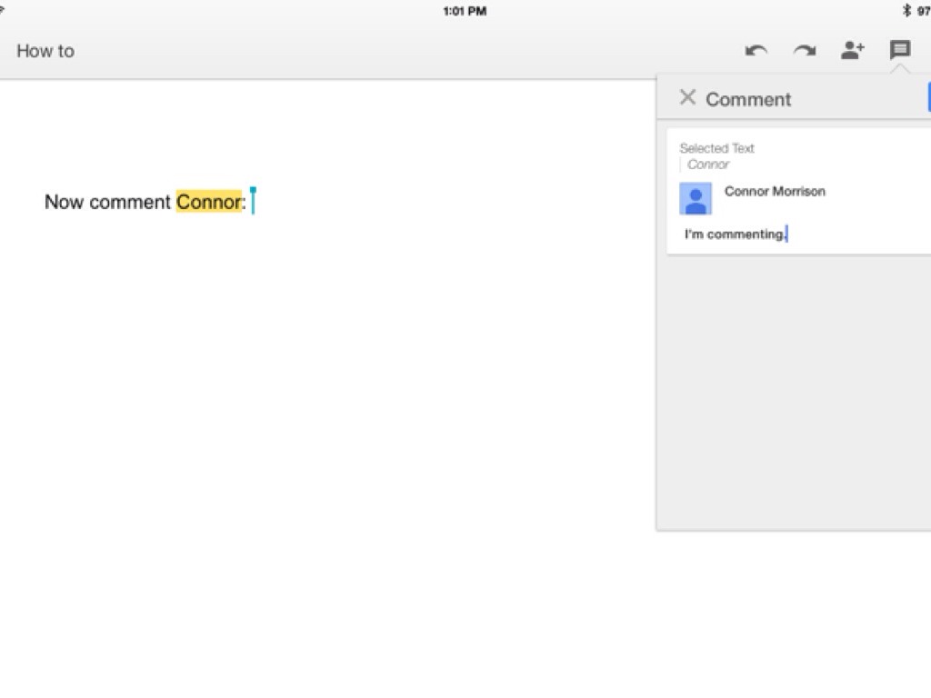
Task: Tap the Redo arrow in toolbar
Action: [805, 51]
